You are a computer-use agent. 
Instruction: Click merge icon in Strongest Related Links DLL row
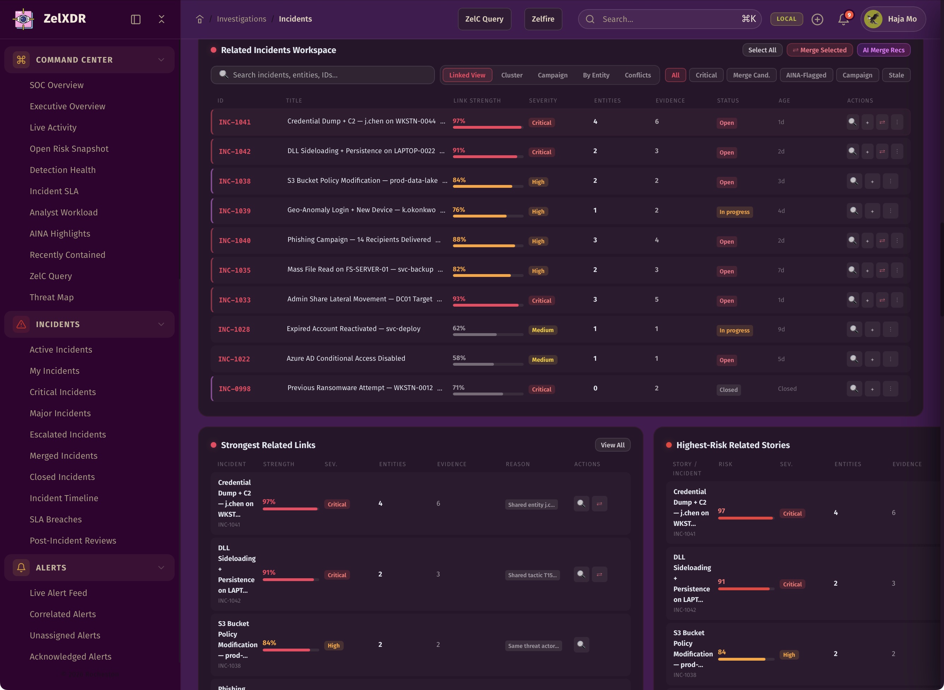coord(599,574)
